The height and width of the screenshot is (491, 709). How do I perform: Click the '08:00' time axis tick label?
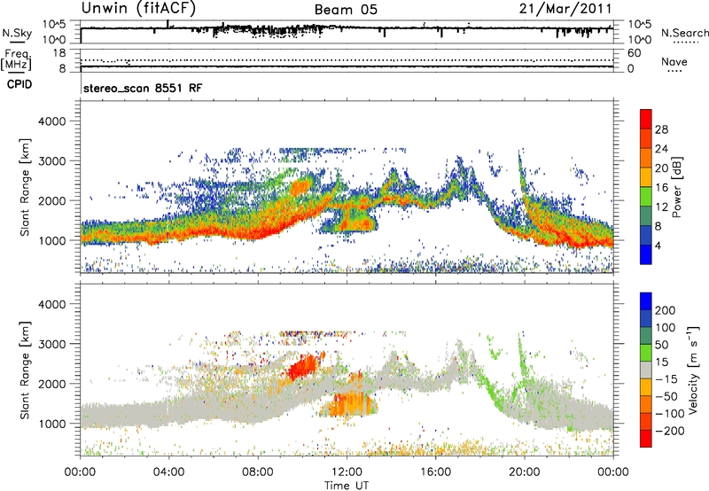[258, 472]
